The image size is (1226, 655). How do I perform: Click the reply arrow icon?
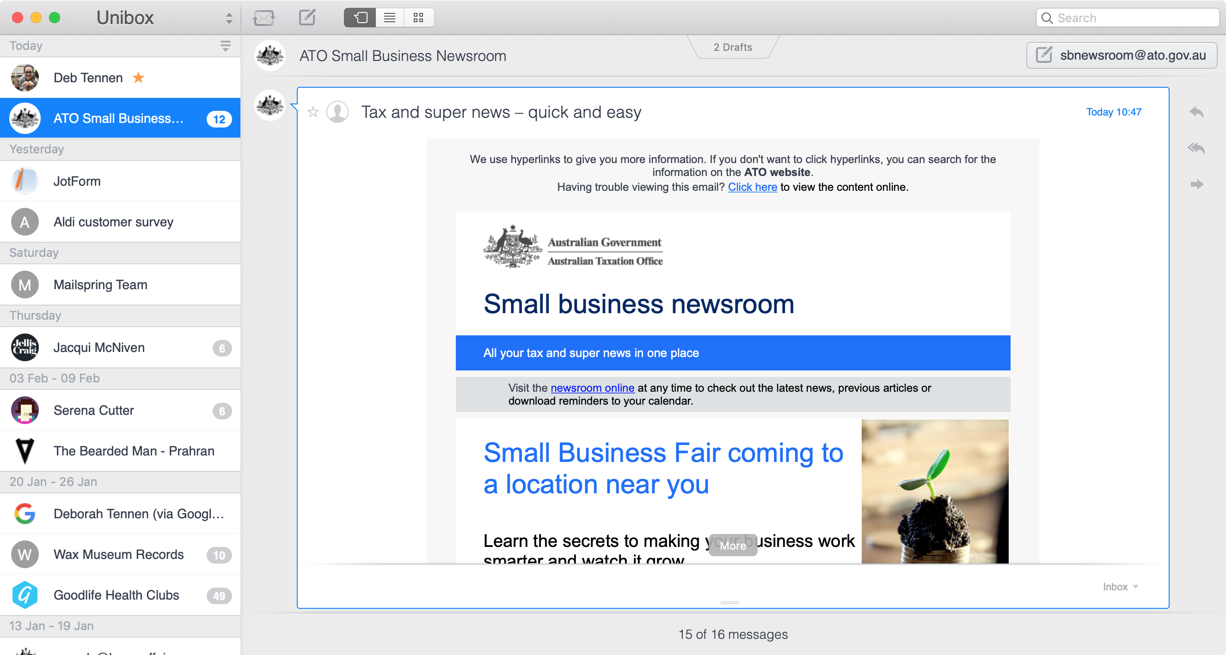[x=1196, y=112]
